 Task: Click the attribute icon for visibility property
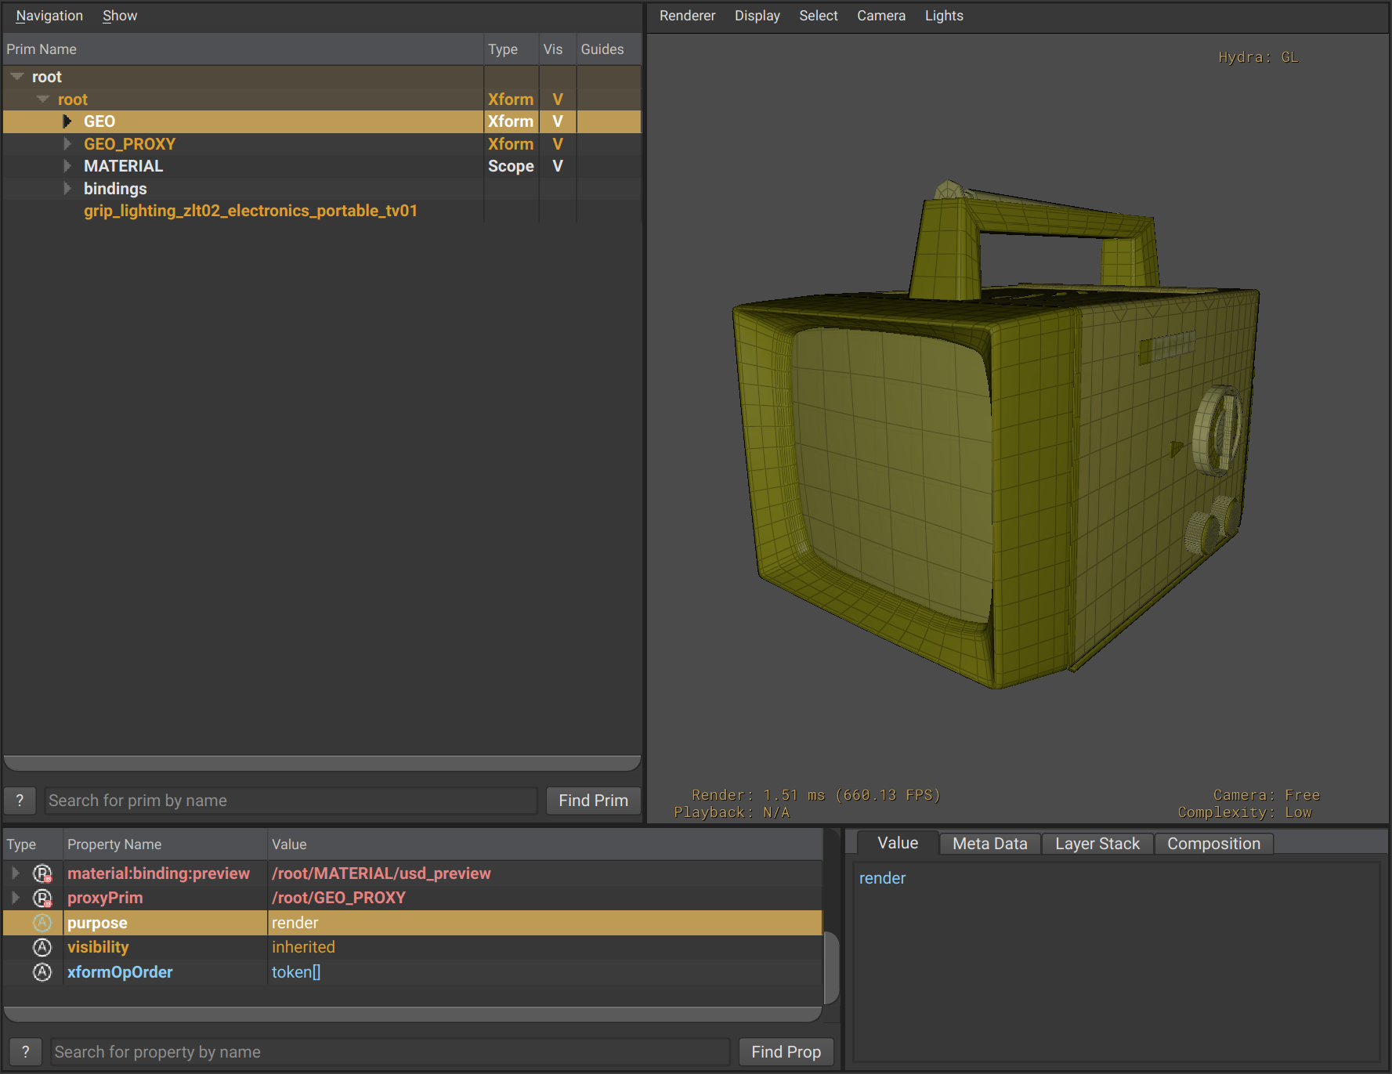(x=42, y=947)
